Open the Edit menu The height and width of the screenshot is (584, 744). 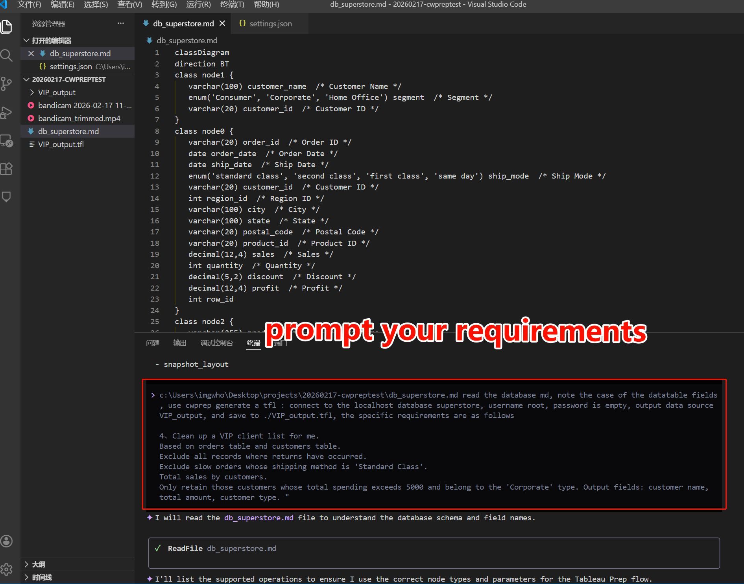[63, 4]
